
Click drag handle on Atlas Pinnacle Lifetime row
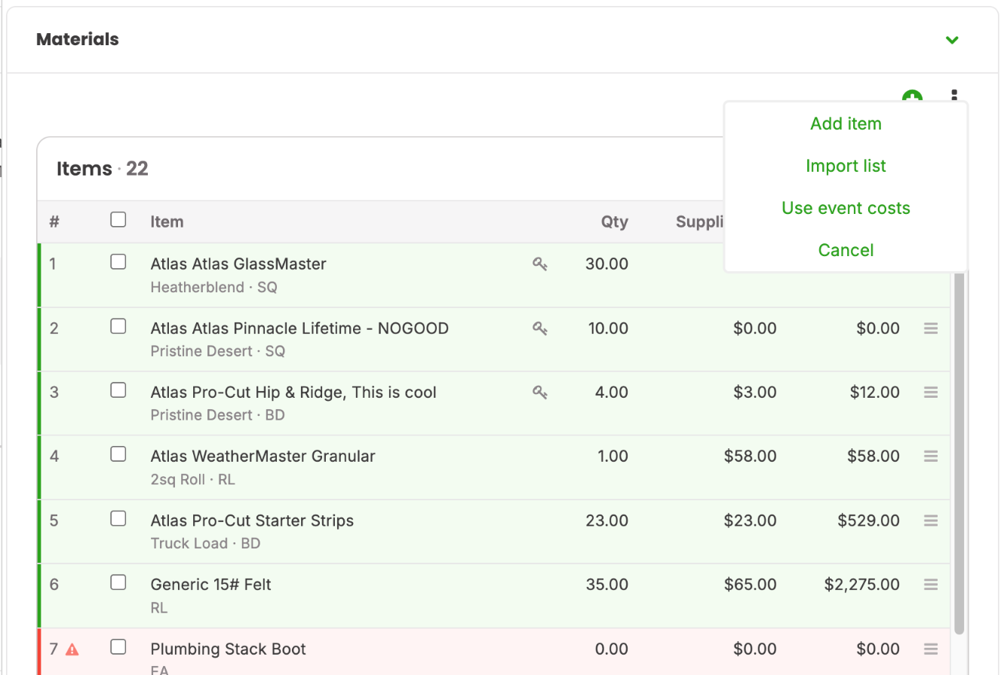pos(931,328)
